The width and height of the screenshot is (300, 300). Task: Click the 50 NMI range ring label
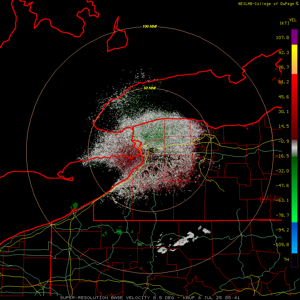[150, 88]
